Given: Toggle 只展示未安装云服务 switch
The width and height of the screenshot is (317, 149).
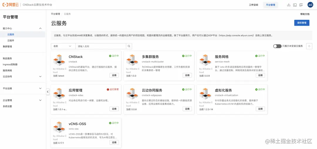Looking at the screenshot, I should point(277,46).
